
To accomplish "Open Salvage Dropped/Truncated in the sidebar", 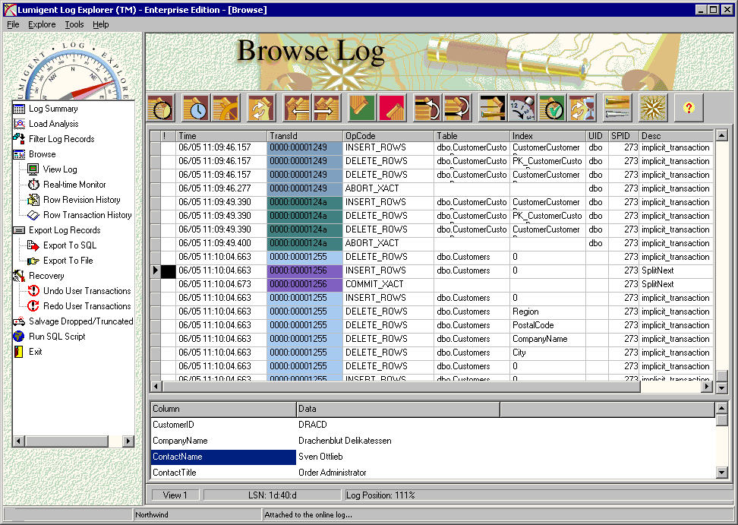I will click(x=80, y=321).
